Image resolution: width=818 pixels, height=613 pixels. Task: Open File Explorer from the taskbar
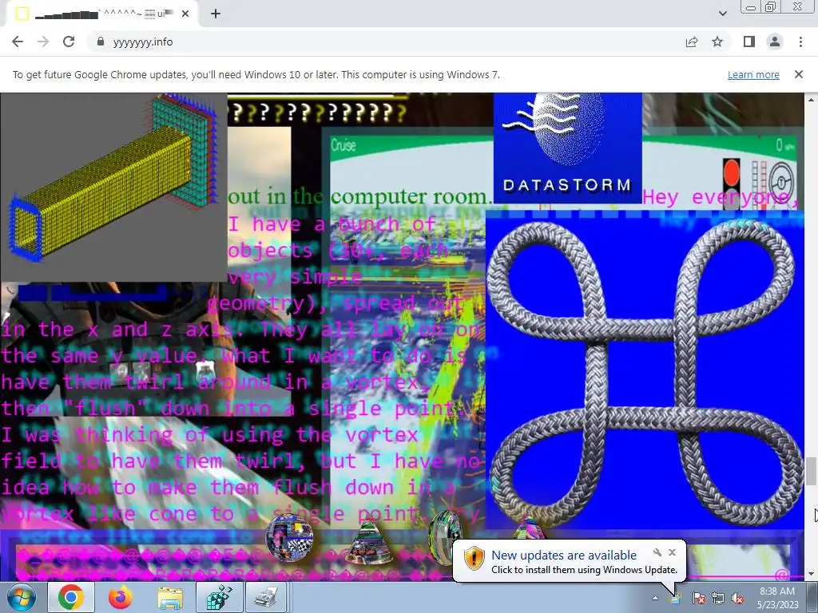tap(170, 597)
